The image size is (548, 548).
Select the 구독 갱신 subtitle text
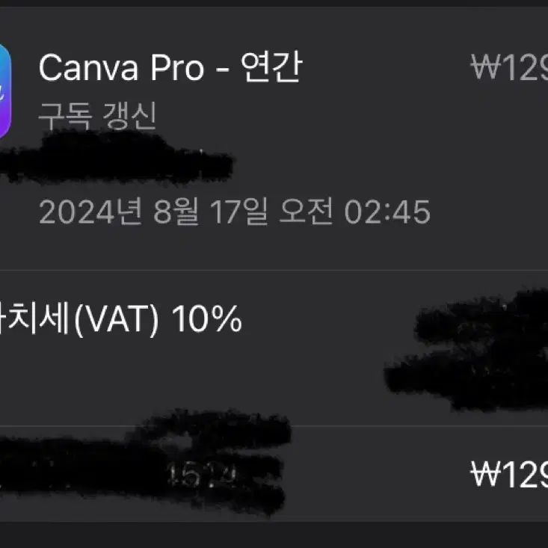(96, 116)
